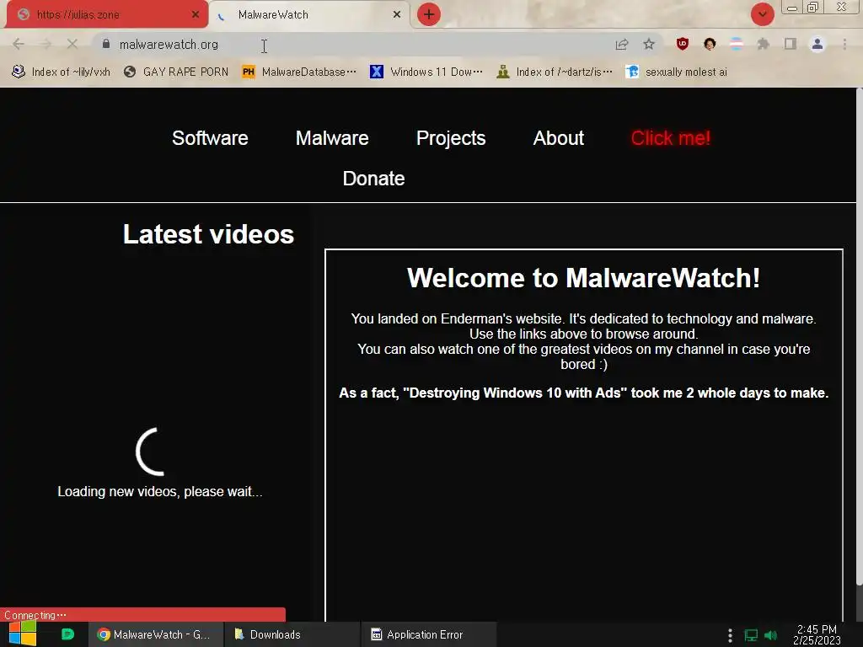Follow the red 'Click me!' link
The height and width of the screenshot is (647, 863).
click(670, 138)
